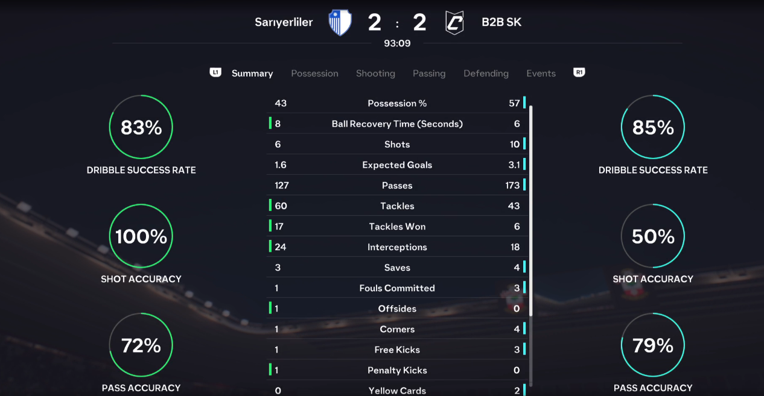Click the B2B SK team logo

pyautogui.click(x=454, y=23)
